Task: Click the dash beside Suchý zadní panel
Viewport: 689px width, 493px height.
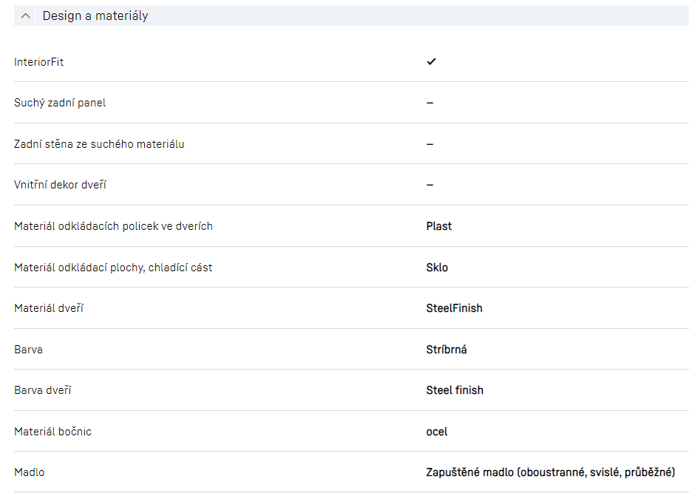Action: (430, 103)
